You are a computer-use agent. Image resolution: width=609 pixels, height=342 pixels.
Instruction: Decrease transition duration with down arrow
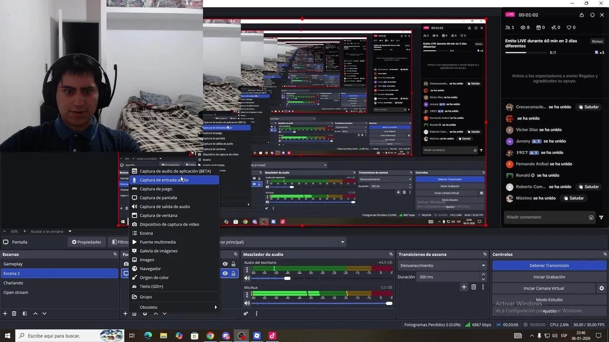(x=484, y=279)
